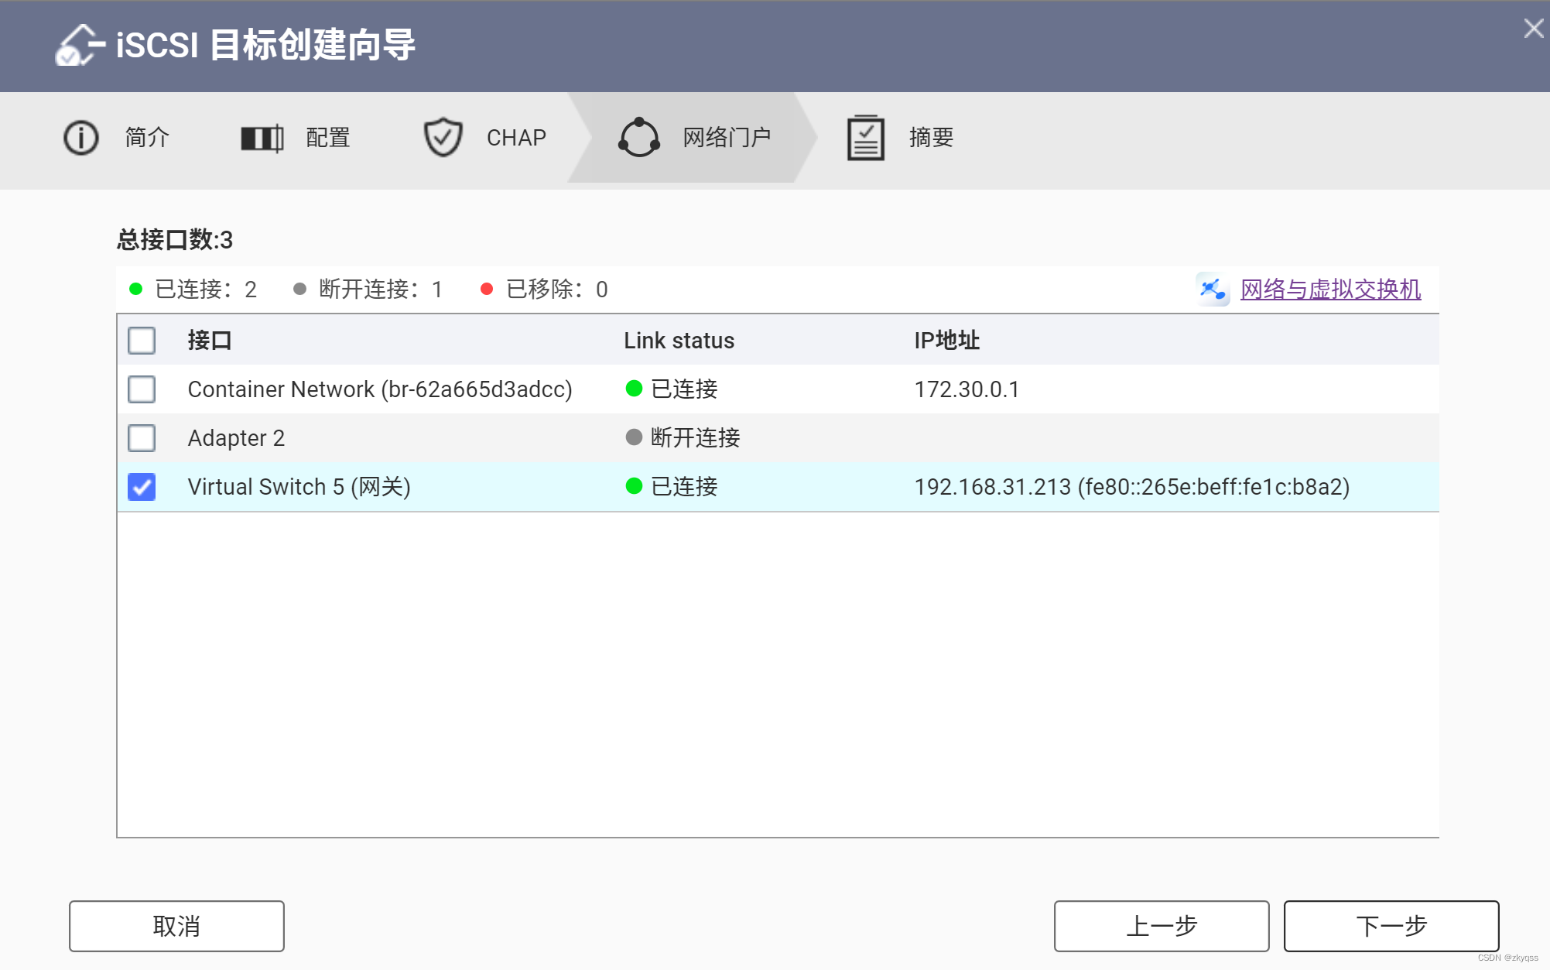The width and height of the screenshot is (1550, 970).
Task: Open the 网络与虚拟交换机 link
Action: [1329, 289]
